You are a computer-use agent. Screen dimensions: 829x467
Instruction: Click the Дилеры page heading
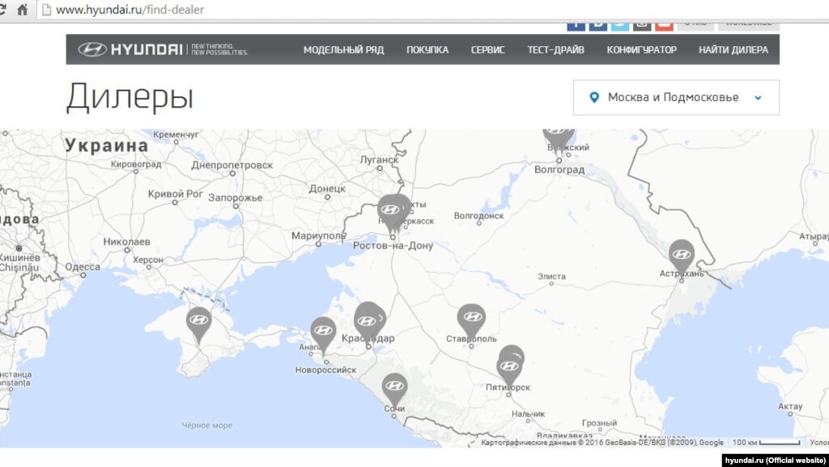[130, 98]
